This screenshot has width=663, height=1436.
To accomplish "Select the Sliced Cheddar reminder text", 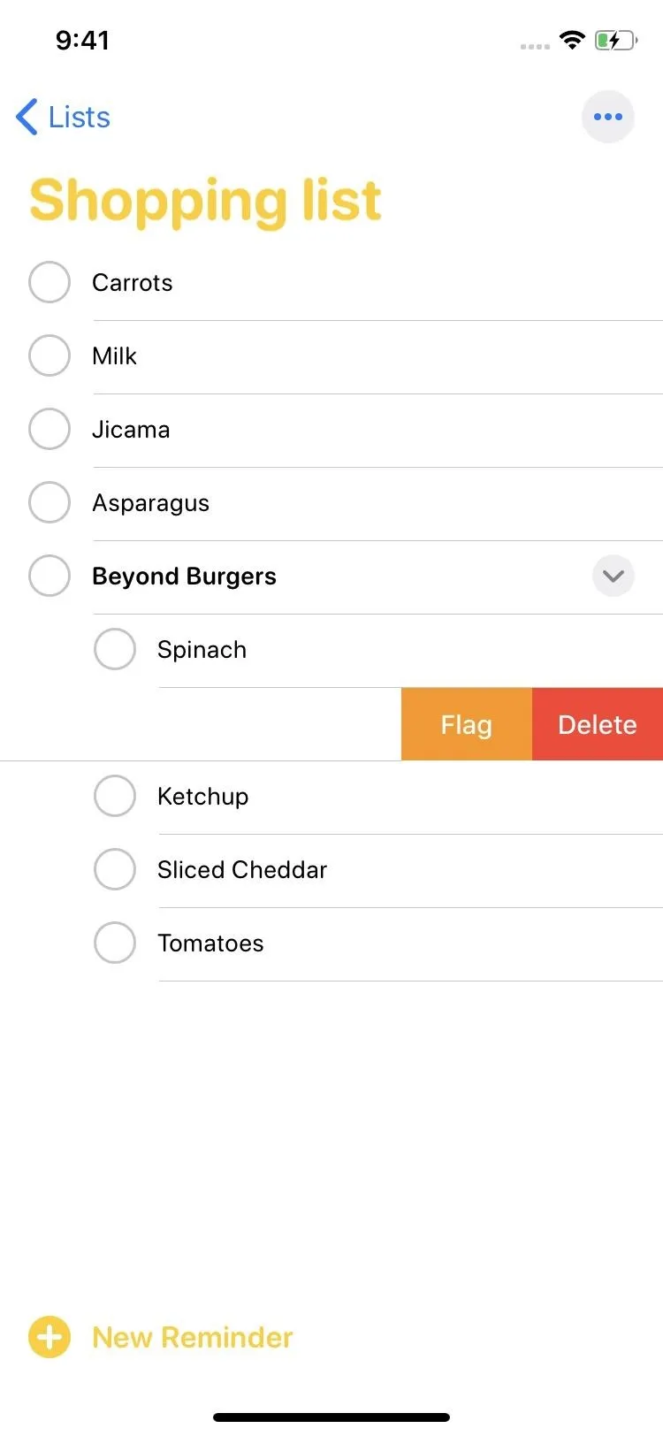I will 242,870.
